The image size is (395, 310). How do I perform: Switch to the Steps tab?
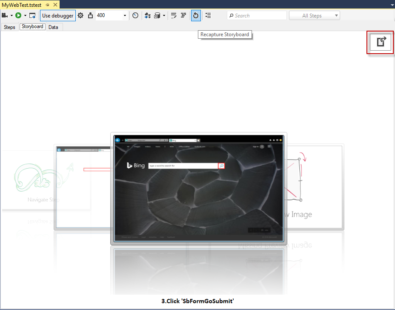(x=9, y=27)
